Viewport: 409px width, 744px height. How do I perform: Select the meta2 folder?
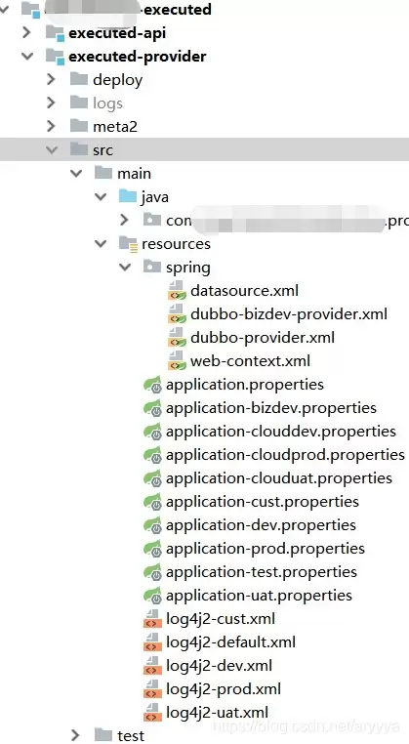pos(115,126)
